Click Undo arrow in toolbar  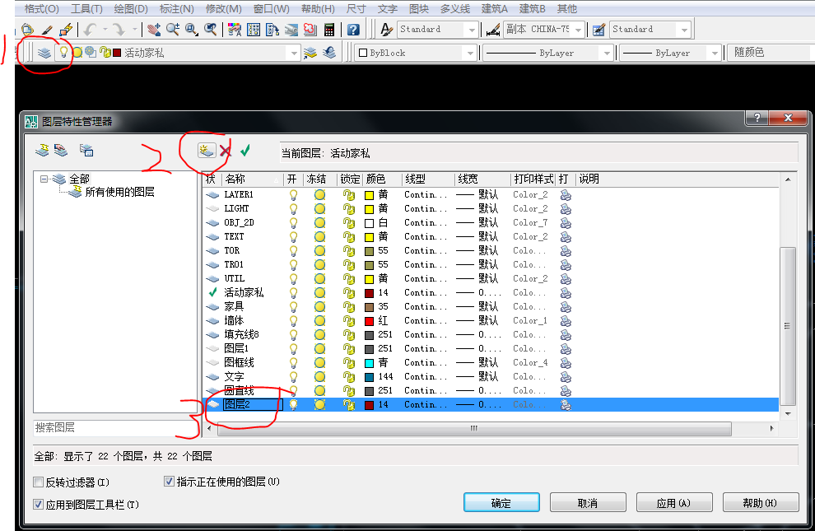point(91,30)
